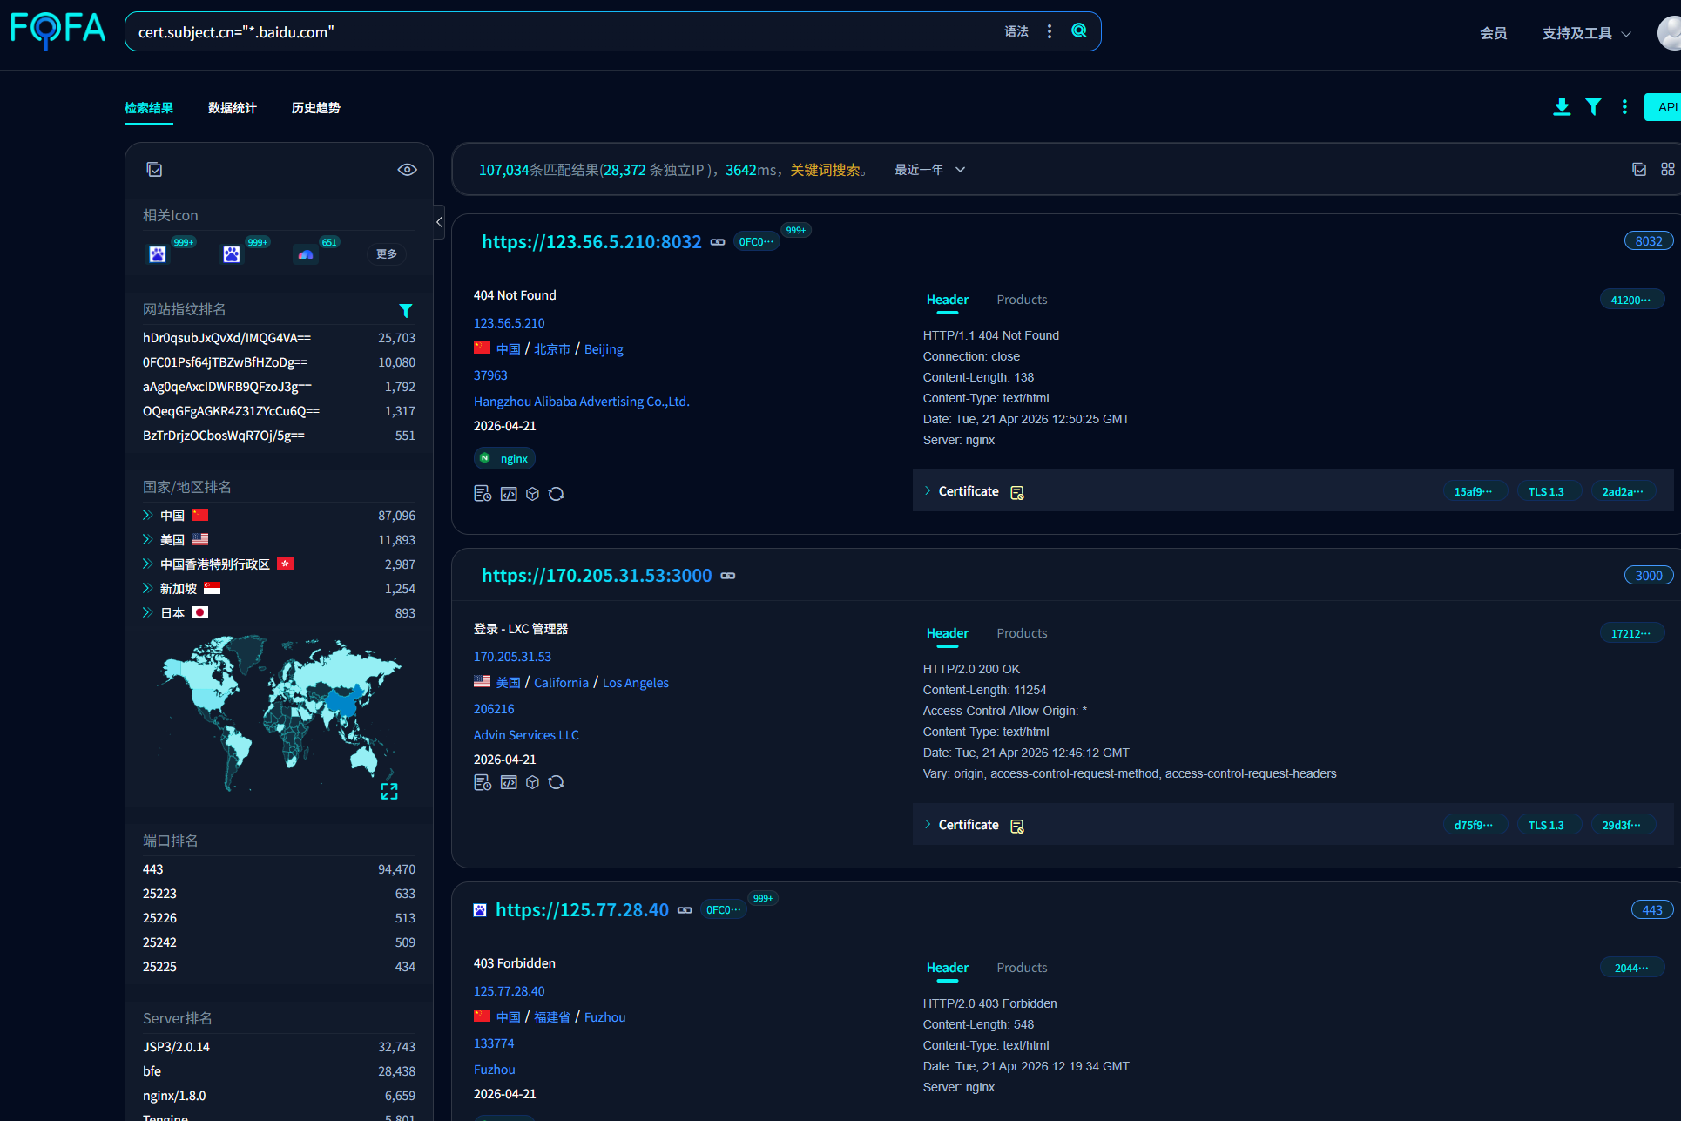Click the filter icon next to 网站指纹排名
Screen dimensions: 1681x1121
click(x=405, y=310)
